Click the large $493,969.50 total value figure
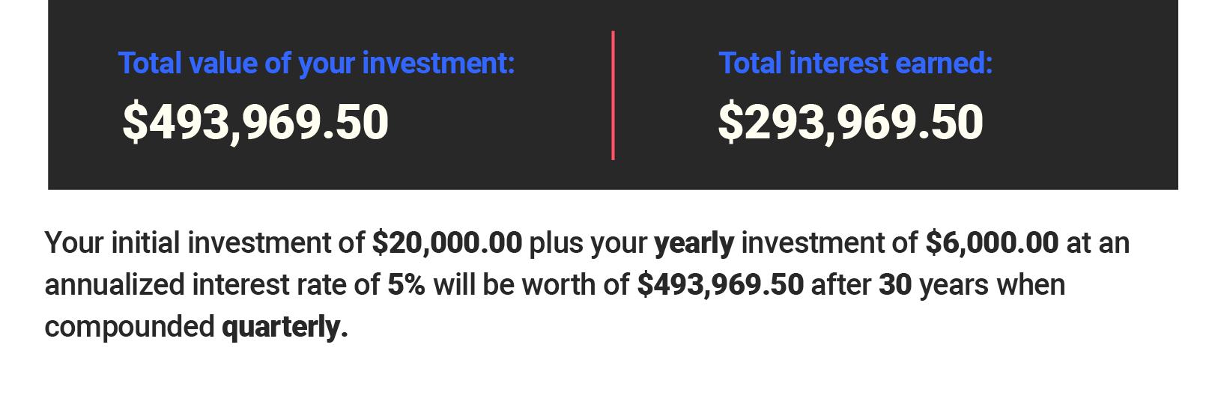Image resolution: width=1212 pixels, height=401 pixels. 255,123
